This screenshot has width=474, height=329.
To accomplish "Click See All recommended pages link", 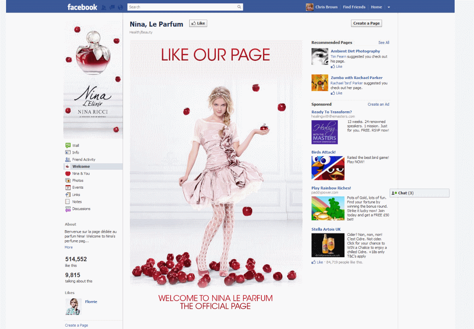I will pos(384,42).
